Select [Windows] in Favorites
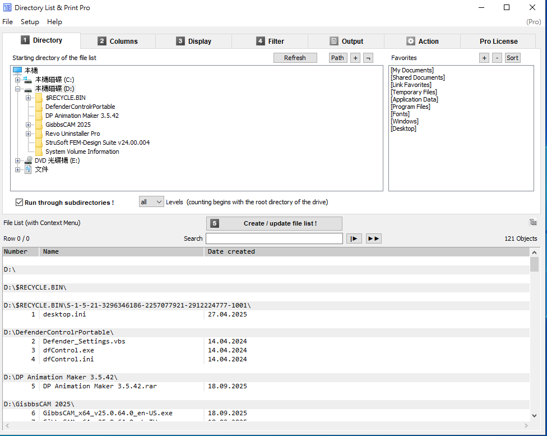 click(404, 122)
